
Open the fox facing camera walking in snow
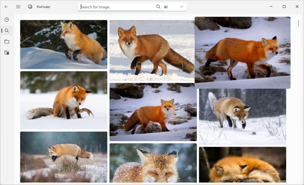(x=152, y=51)
